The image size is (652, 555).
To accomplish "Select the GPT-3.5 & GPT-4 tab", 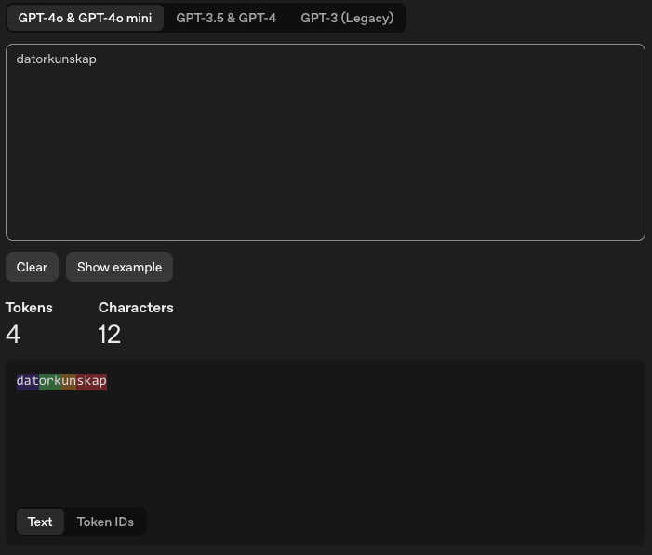I will [226, 18].
